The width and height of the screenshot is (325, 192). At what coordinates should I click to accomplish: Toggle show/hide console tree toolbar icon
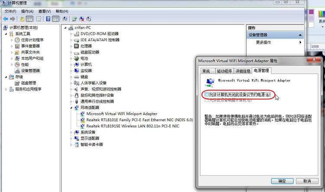tap(29, 19)
